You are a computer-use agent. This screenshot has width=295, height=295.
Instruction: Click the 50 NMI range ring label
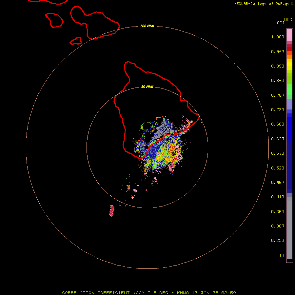coord(147,87)
